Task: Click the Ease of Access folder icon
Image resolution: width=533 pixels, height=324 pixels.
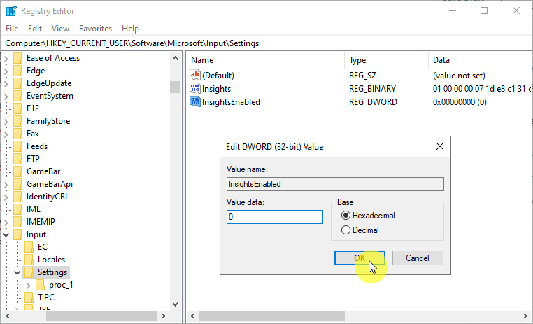Action: [x=17, y=58]
